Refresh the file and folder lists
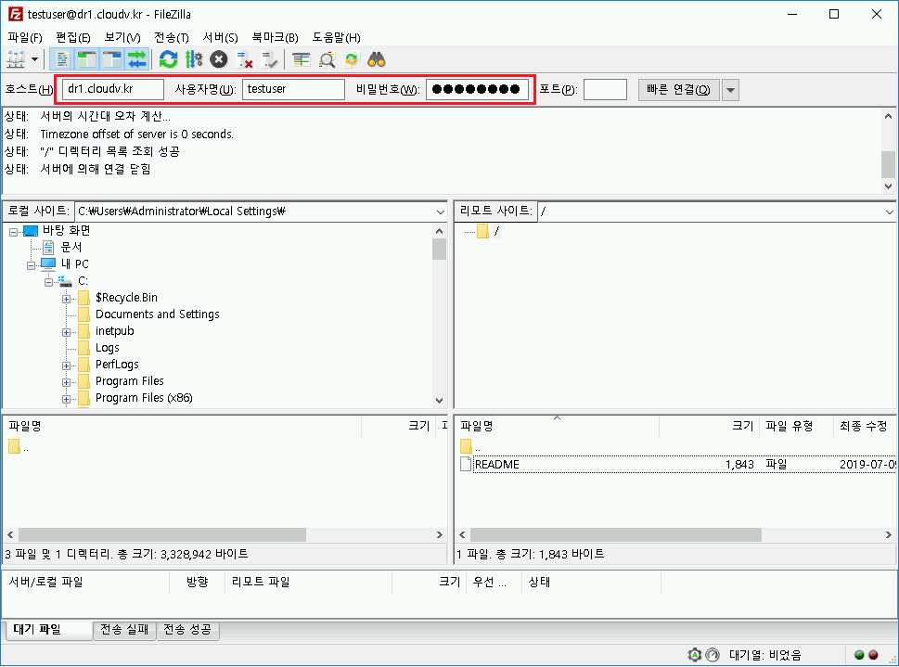The image size is (899, 667). 169,59
